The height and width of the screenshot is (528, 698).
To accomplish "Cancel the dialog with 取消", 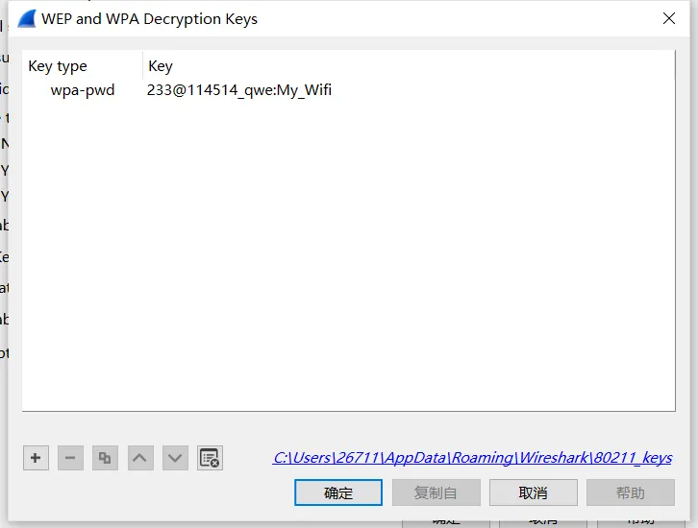I will click(x=534, y=492).
